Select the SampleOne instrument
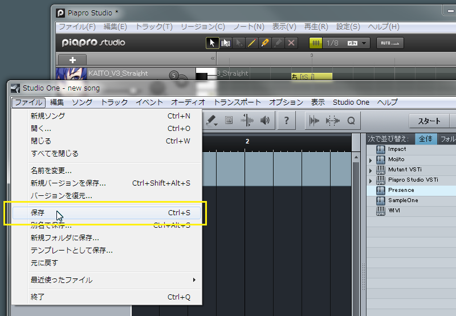This screenshot has height=316, width=456. click(403, 200)
